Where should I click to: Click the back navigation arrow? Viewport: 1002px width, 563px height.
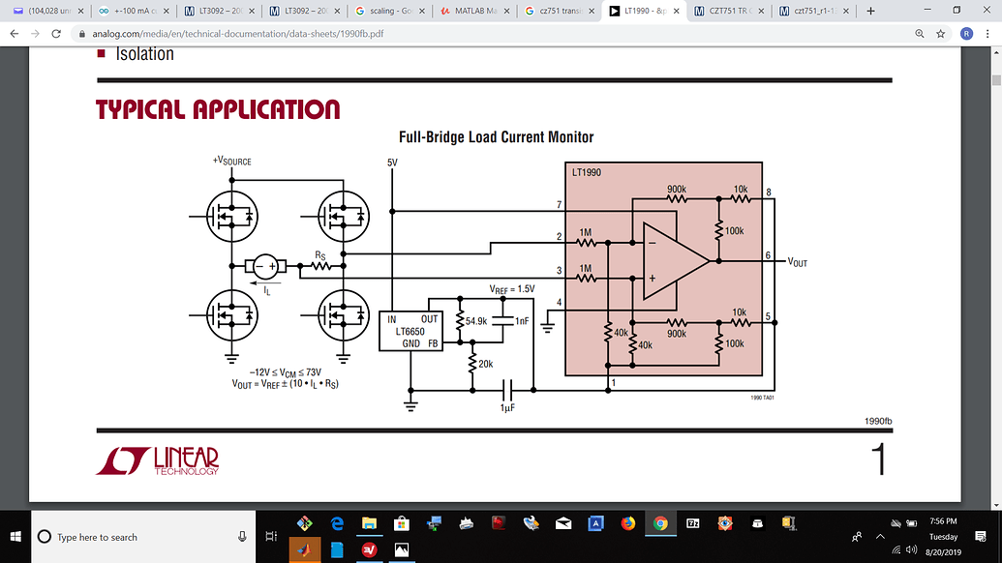pos(14,32)
